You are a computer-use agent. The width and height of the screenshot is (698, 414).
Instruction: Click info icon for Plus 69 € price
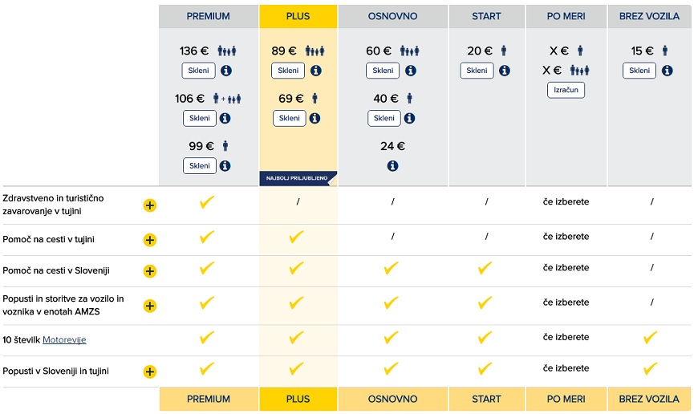pyautogui.click(x=315, y=118)
